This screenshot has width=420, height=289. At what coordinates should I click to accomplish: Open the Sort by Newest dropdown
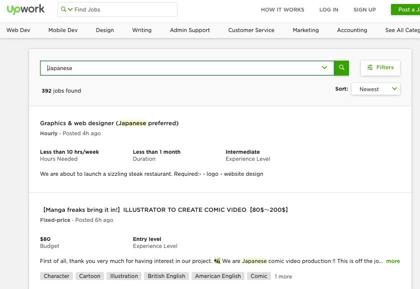375,89
